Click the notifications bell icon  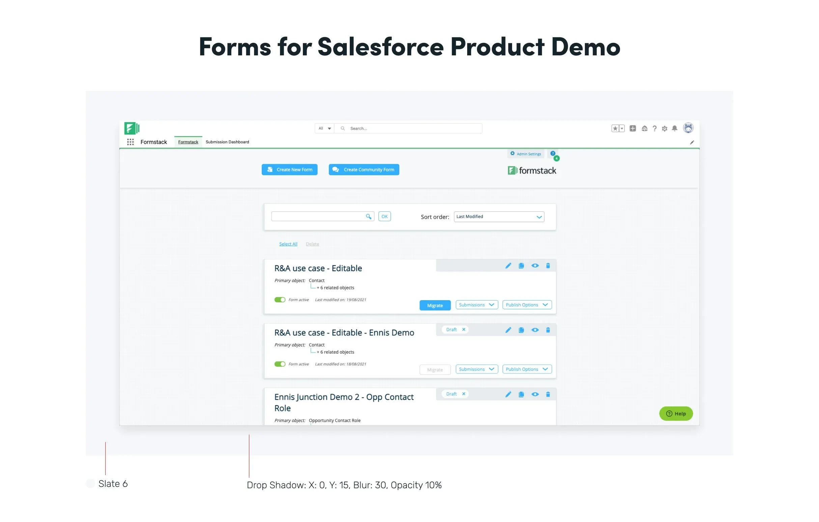[674, 128]
